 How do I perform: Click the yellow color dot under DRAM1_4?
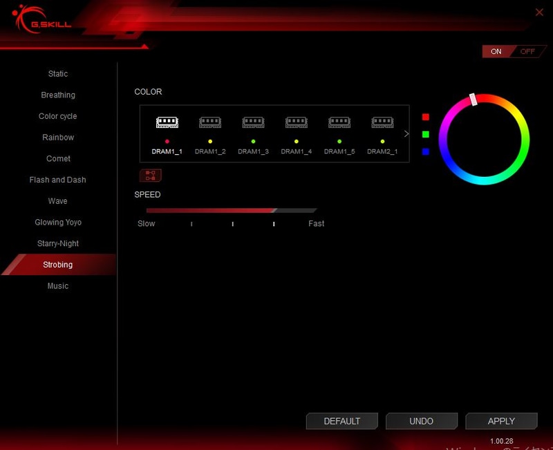(x=297, y=142)
